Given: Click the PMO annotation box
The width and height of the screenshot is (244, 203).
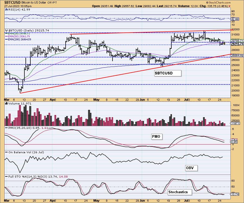Looking at the screenshot, I should 157,136.
